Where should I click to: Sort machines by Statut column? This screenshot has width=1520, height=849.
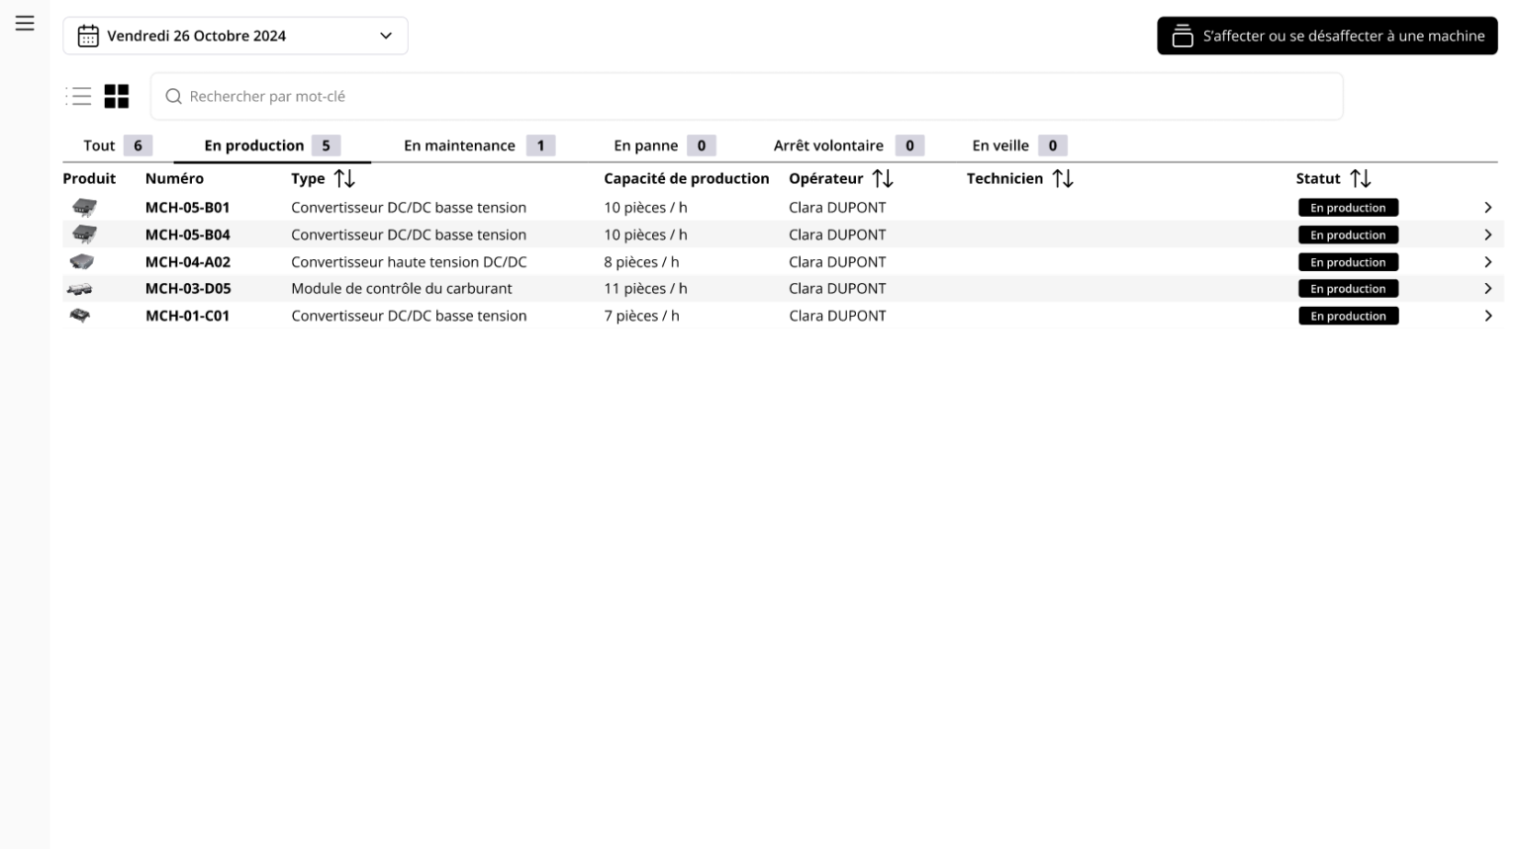pyautogui.click(x=1361, y=178)
